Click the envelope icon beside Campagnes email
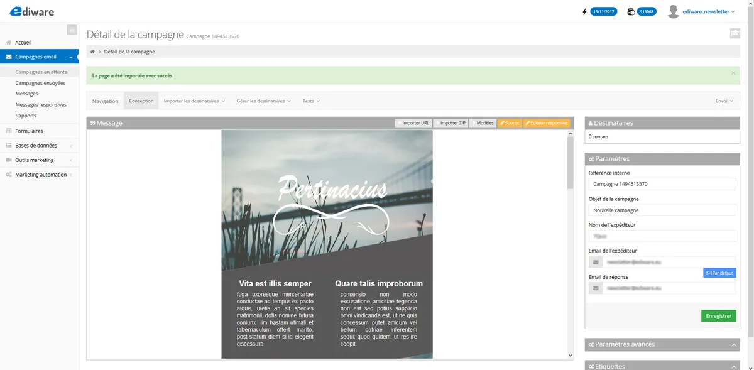The width and height of the screenshot is (754, 370). click(x=9, y=57)
